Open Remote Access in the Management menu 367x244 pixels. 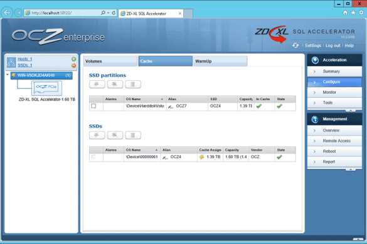(334, 141)
